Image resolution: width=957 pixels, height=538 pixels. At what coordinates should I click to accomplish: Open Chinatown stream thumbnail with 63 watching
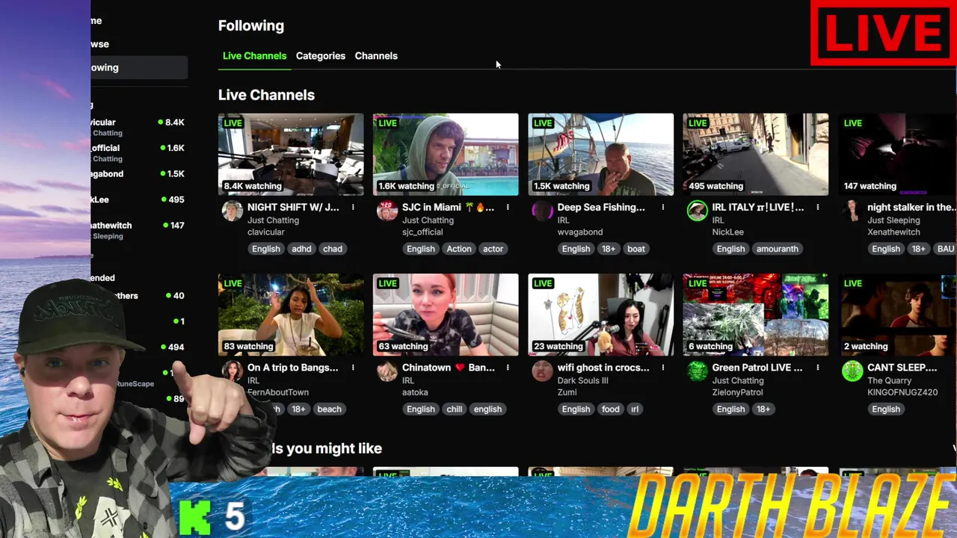446,315
